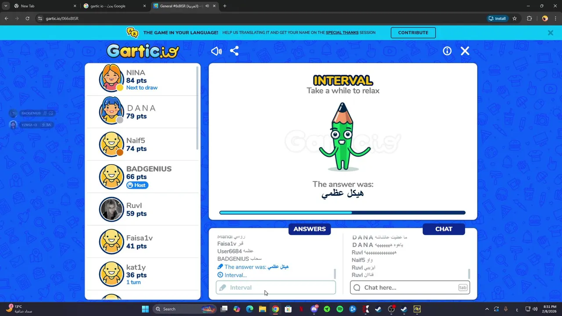The height and width of the screenshot is (316, 562).
Task: Click BADGENIUS avatar in player list
Action: [112, 176]
